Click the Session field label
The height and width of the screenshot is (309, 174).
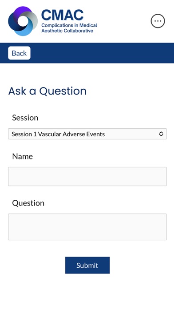pyautogui.click(x=25, y=118)
